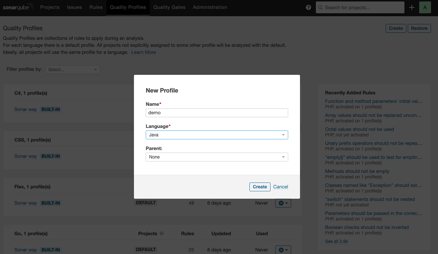Open gear settings for the Flex Sonar way profile
Image resolution: width=438 pixels, height=254 pixels.
tap(283, 203)
